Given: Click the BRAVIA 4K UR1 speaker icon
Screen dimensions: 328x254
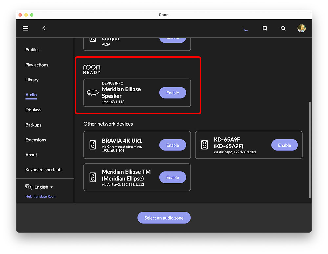Looking at the screenshot, I should point(93,145).
